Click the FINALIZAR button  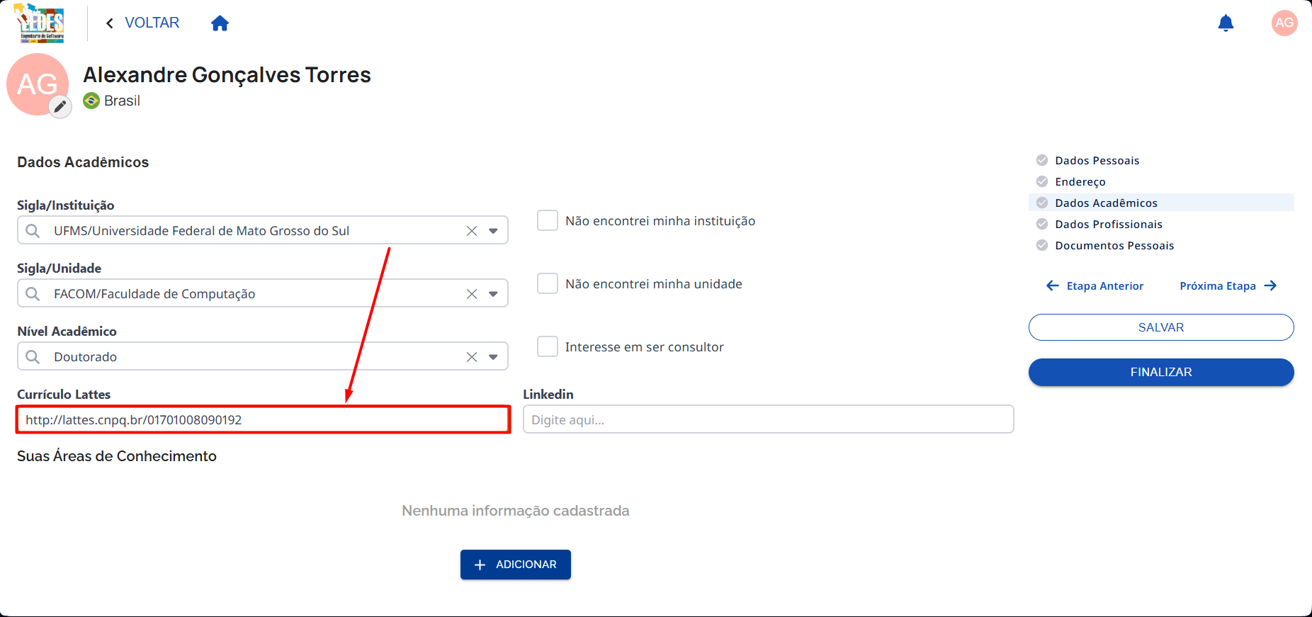(1161, 372)
